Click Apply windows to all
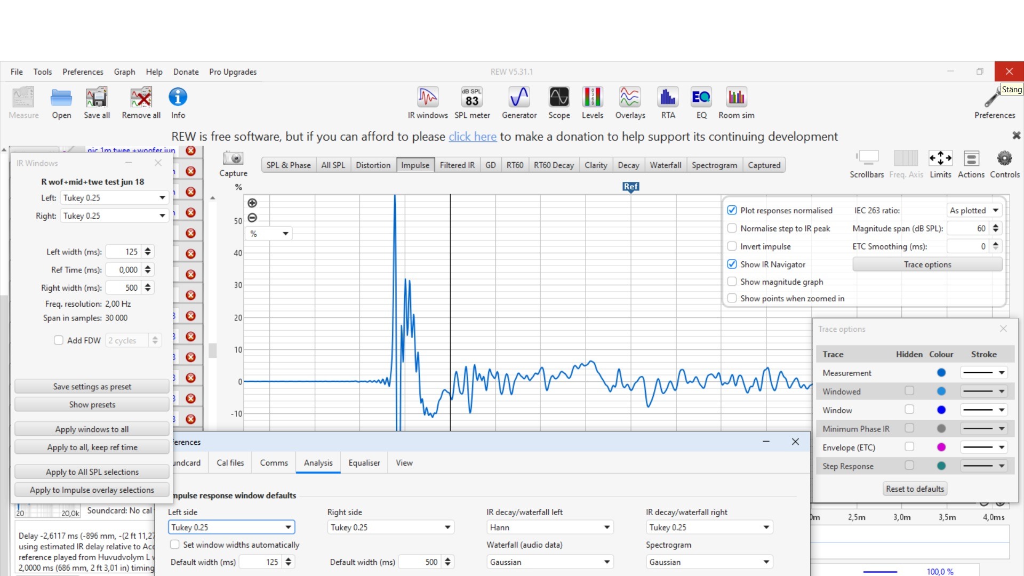Viewport: 1024px width, 576px height. click(92, 429)
